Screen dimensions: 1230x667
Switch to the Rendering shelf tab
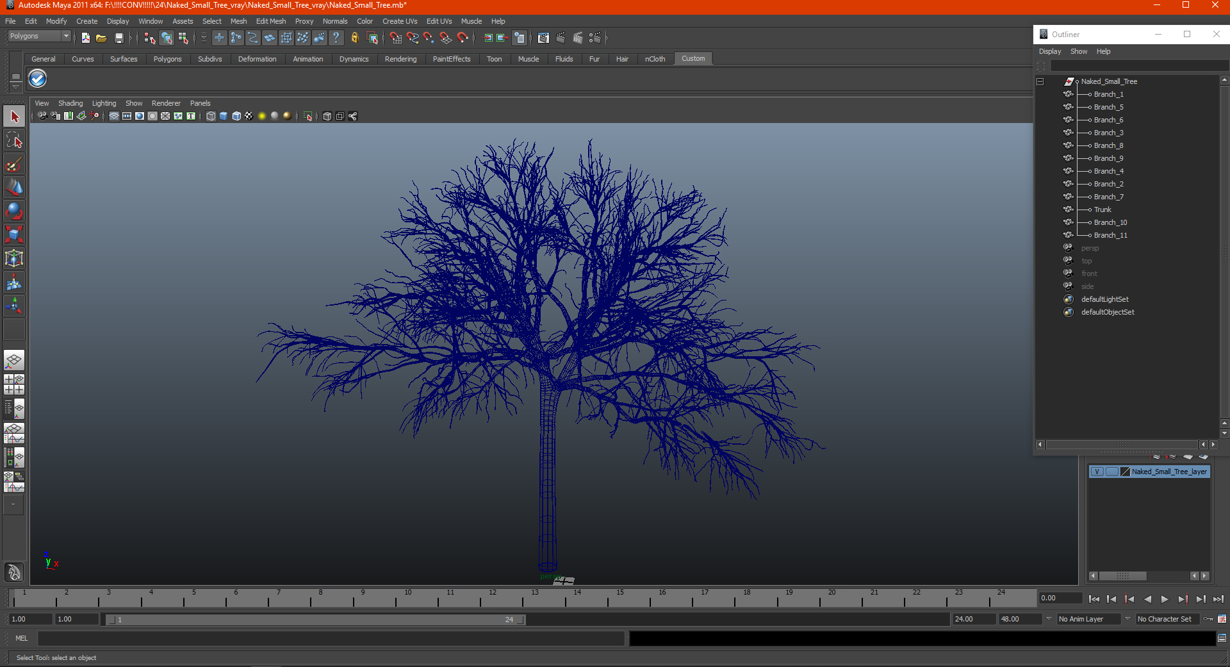(x=400, y=59)
